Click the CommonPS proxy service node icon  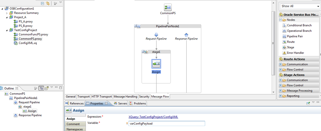tap(168, 7)
